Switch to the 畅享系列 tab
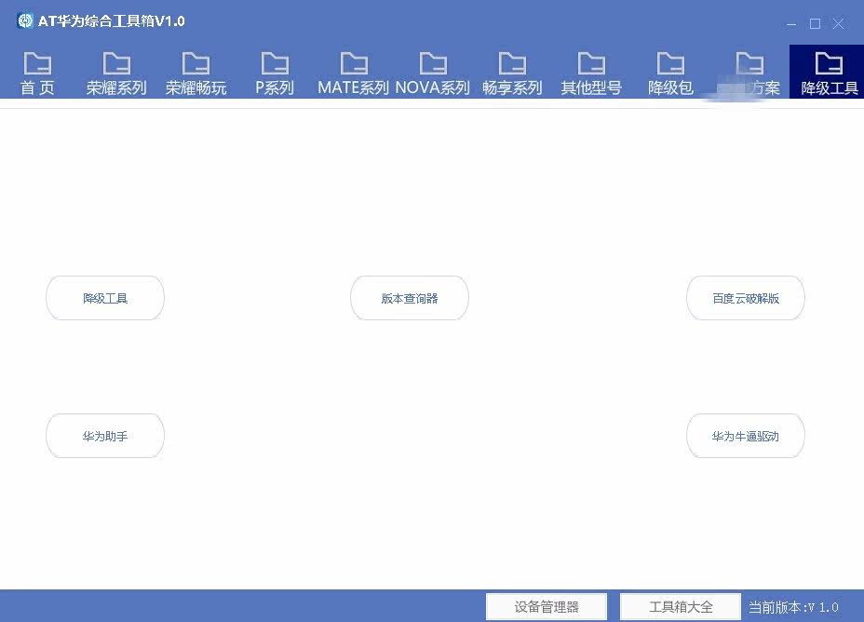 pos(512,73)
